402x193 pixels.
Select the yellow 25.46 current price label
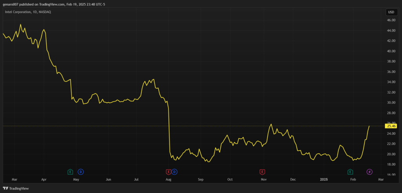point(391,126)
